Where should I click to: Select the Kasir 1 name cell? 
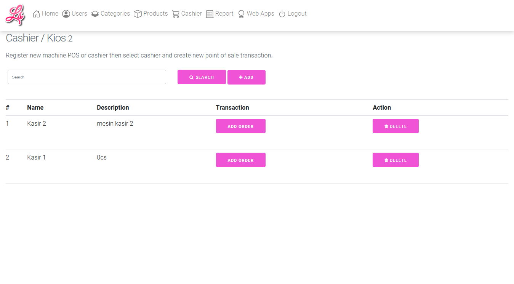coord(37,158)
